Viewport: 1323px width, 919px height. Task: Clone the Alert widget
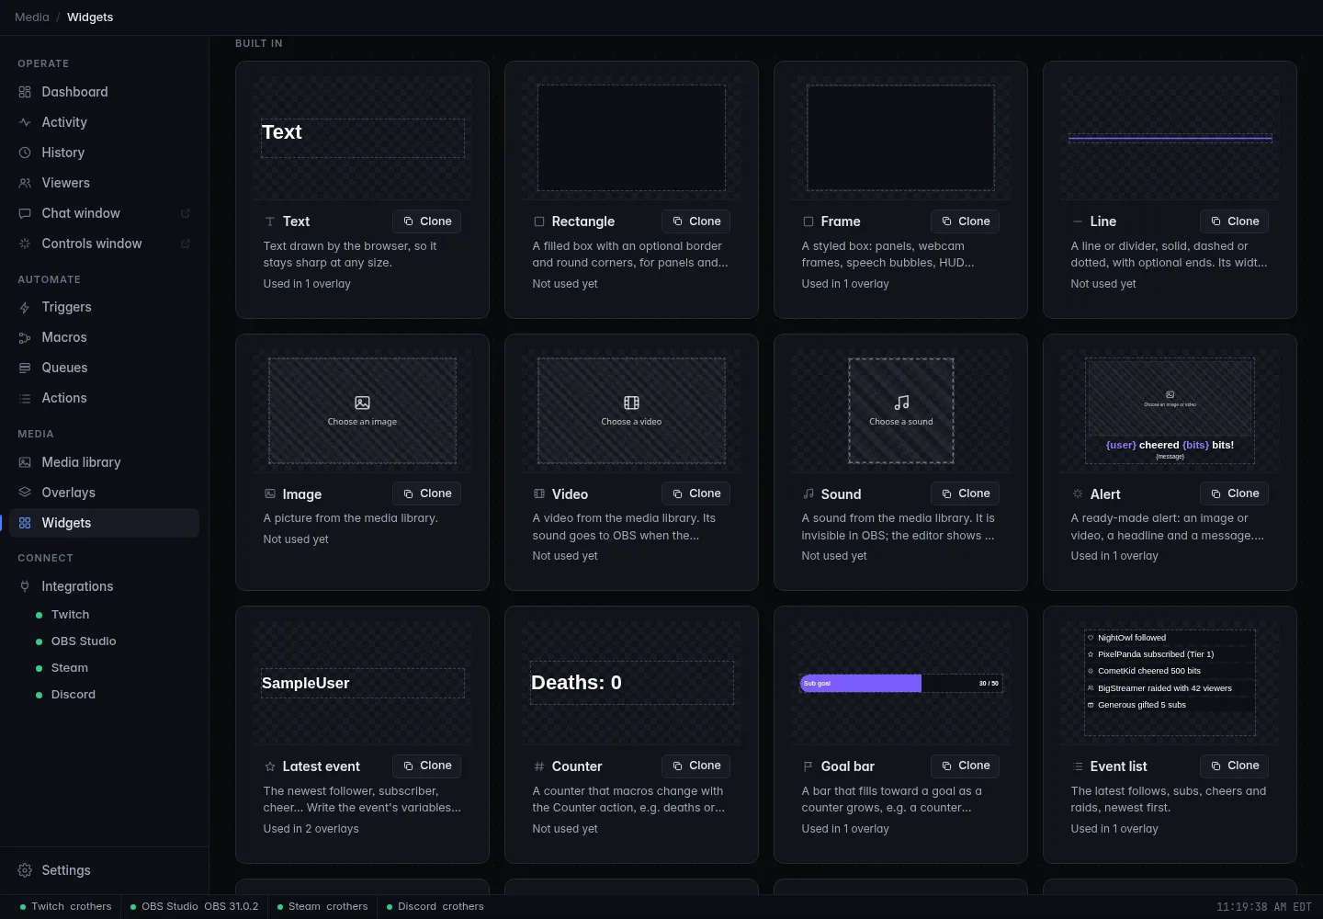coord(1235,494)
